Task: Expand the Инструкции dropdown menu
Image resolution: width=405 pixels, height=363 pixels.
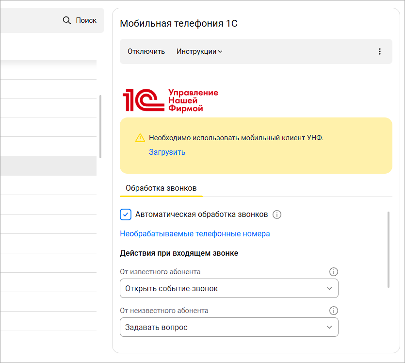Action: click(x=199, y=51)
